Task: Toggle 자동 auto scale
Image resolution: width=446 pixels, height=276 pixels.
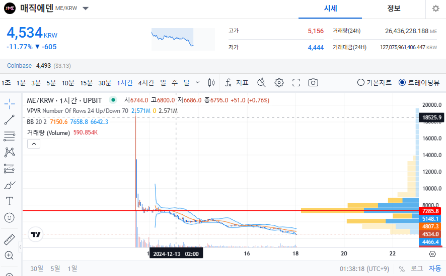Action: coord(435,268)
